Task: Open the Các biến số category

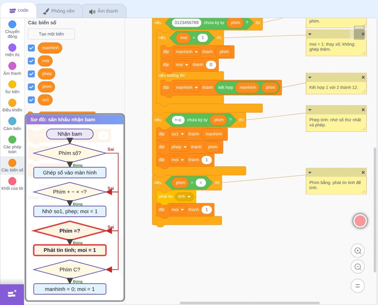Action: 12,163
